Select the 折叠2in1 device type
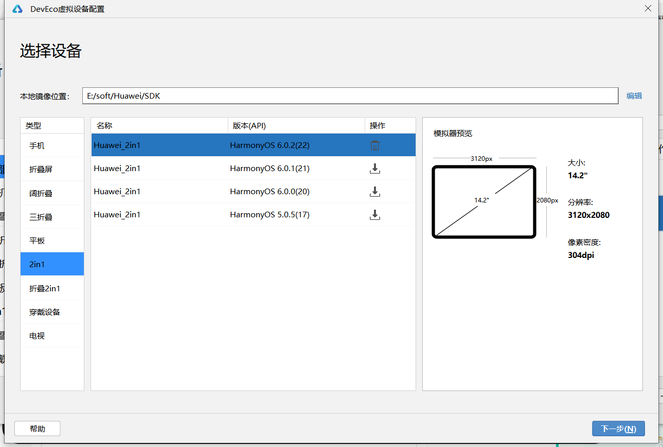 (x=52, y=288)
